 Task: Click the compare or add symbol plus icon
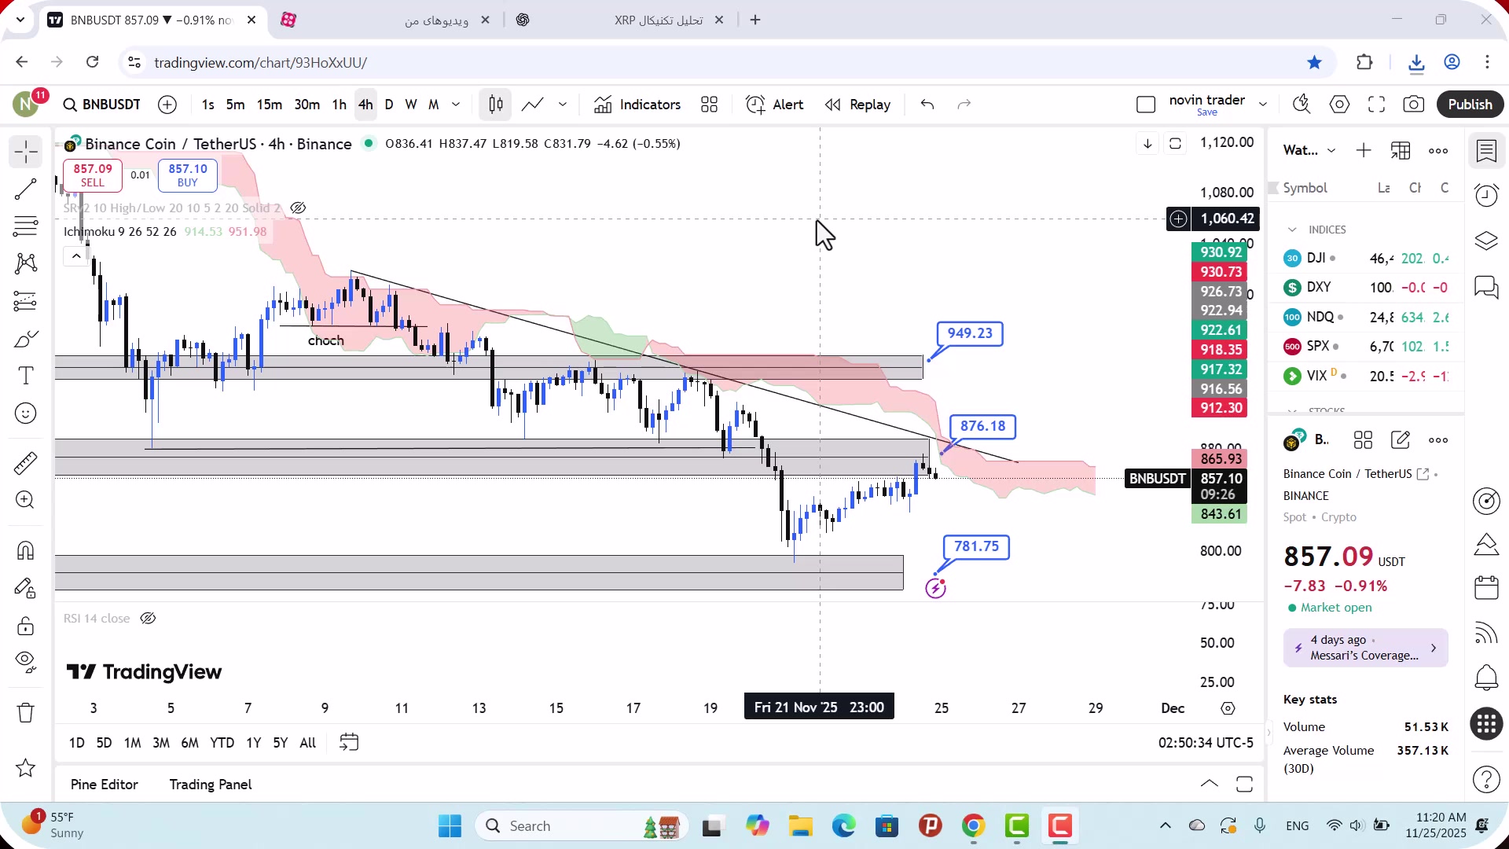[167, 105]
